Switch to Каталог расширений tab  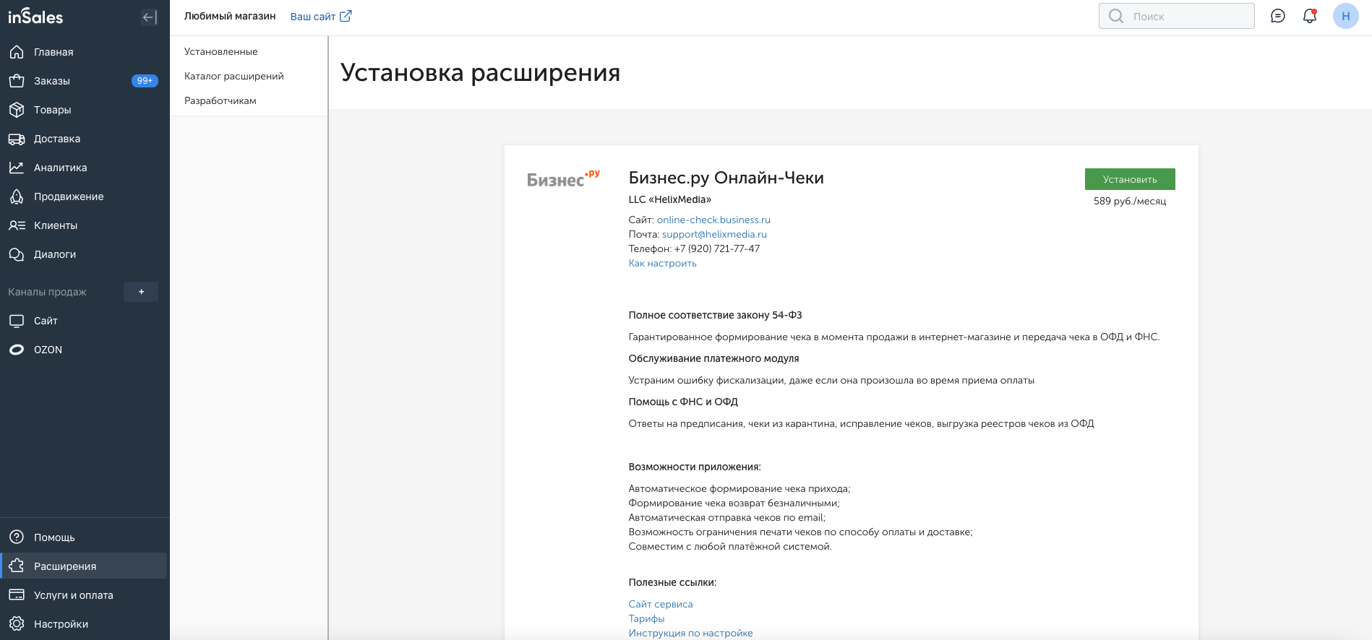(x=234, y=76)
